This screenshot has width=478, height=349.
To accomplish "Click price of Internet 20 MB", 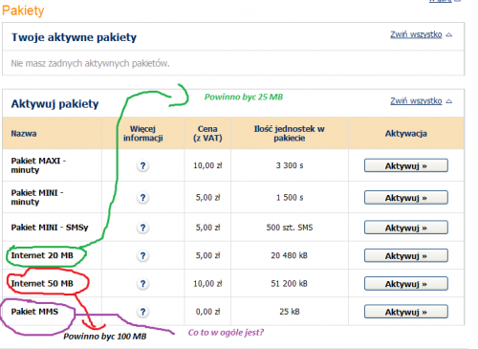I will click(207, 255).
